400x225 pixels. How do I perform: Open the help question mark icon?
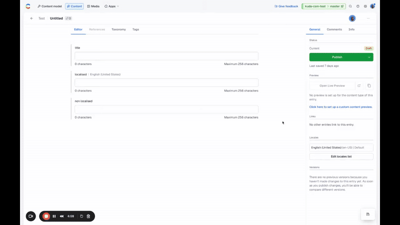click(358, 6)
